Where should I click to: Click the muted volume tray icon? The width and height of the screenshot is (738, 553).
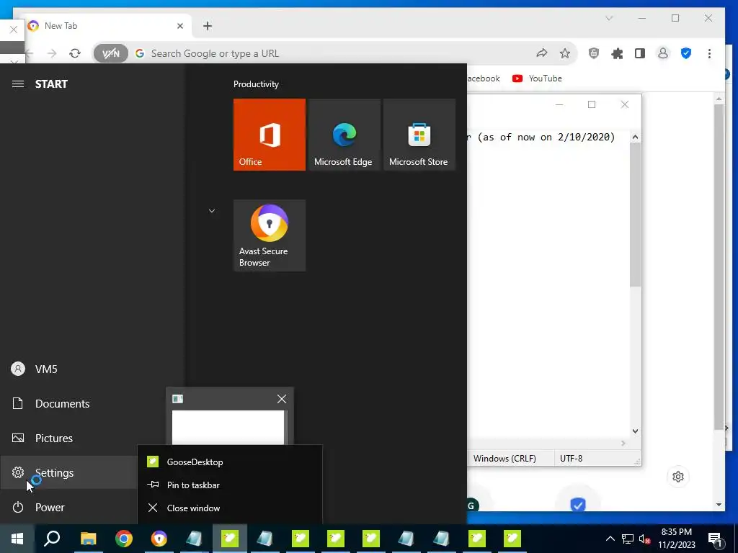(x=644, y=539)
